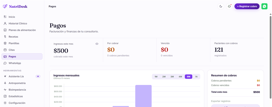The image size is (272, 107).
Task: Go to Inicio in the sidebar
Action: pos(22,17)
